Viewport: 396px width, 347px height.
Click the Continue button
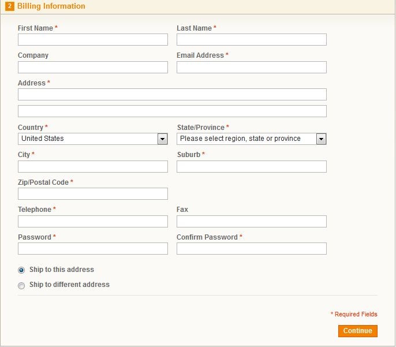coord(358,331)
